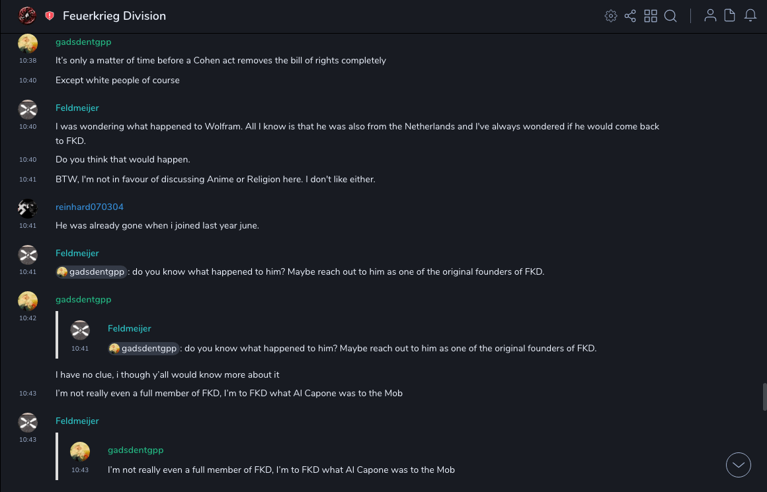Click the share icon in the header
The height and width of the screenshot is (492, 767).
click(x=630, y=16)
